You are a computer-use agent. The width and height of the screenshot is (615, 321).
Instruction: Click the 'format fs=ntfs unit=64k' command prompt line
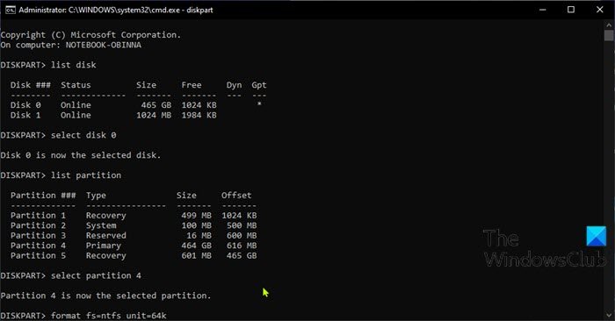point(83,316)
